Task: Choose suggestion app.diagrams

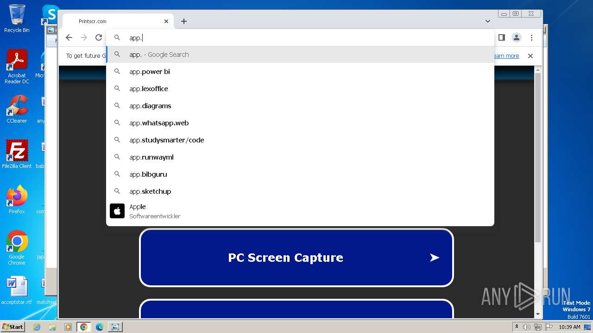Action: pyautogui.click(x=300, y=106)
